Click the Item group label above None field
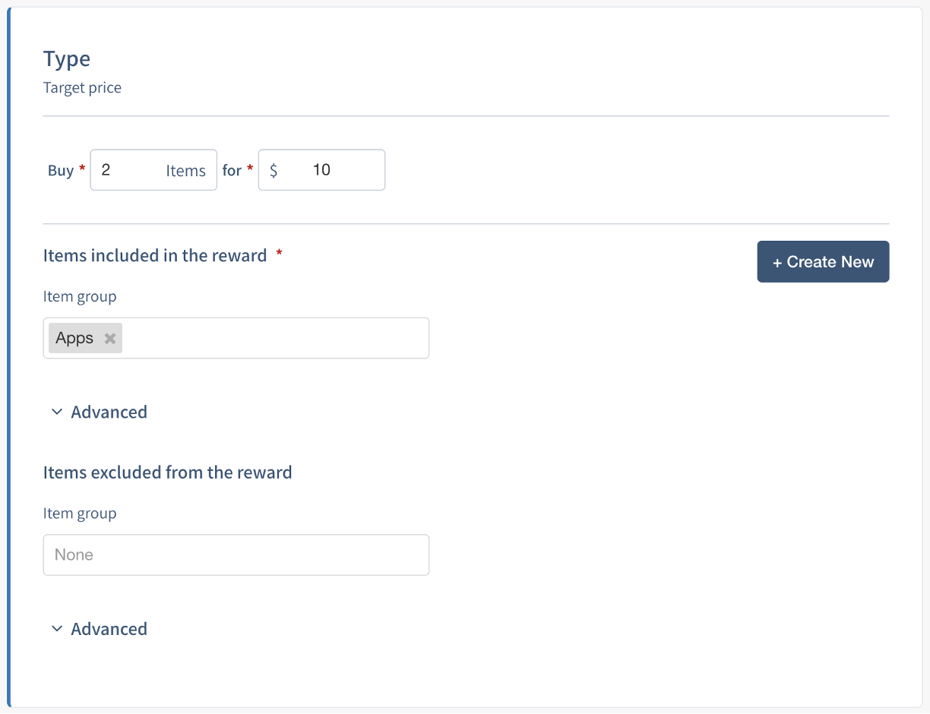 (80, 513)
